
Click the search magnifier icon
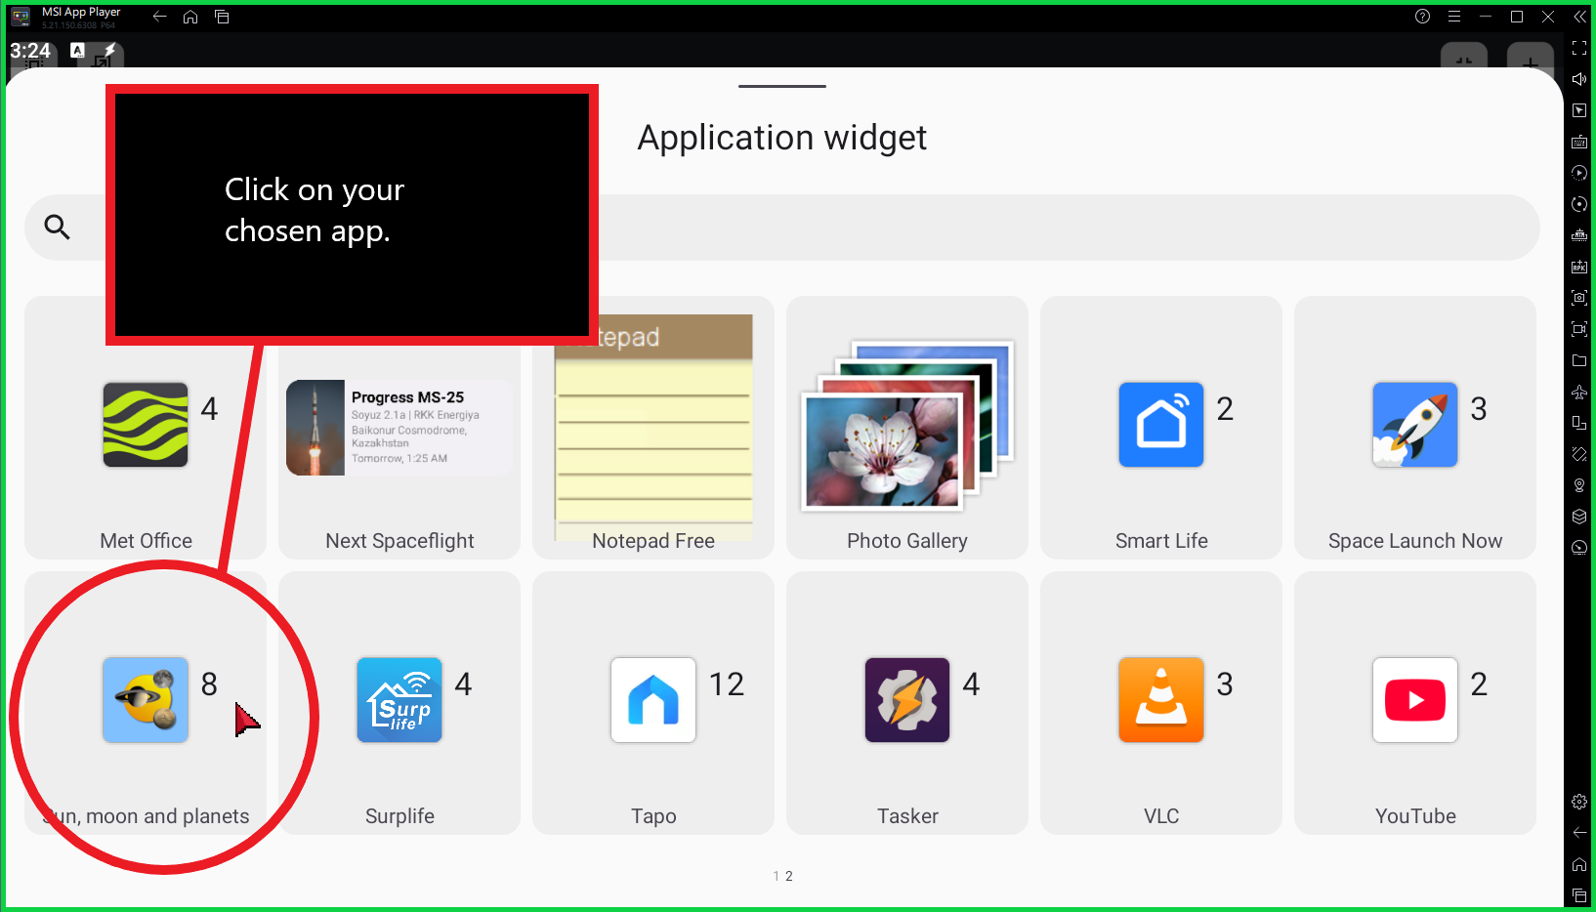pos(58,228)
